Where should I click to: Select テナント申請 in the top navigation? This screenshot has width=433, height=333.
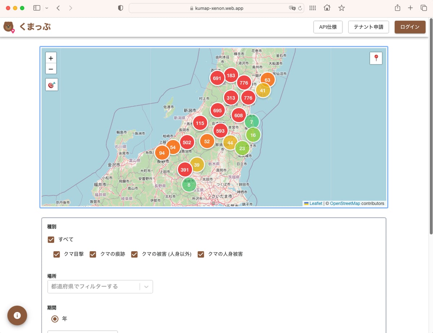coord(368,27)
